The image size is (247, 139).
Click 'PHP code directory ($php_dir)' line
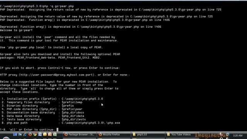point(42,109)
